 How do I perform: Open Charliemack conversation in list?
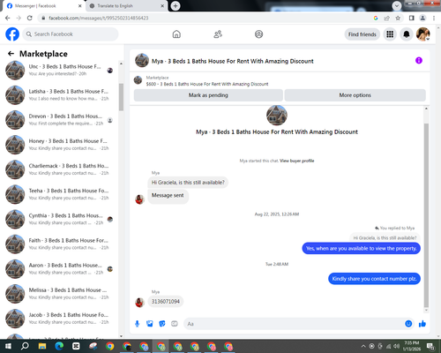coord(59,169)
